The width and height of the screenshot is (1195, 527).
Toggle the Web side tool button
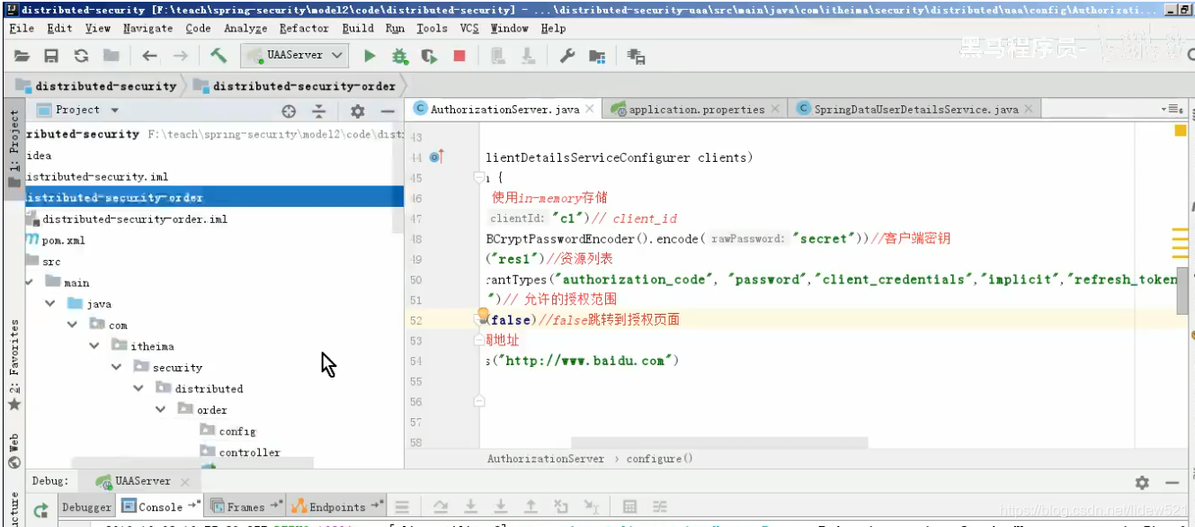[x=13, y=451]
